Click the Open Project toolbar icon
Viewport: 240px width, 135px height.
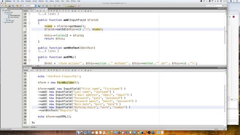(9, 6)
